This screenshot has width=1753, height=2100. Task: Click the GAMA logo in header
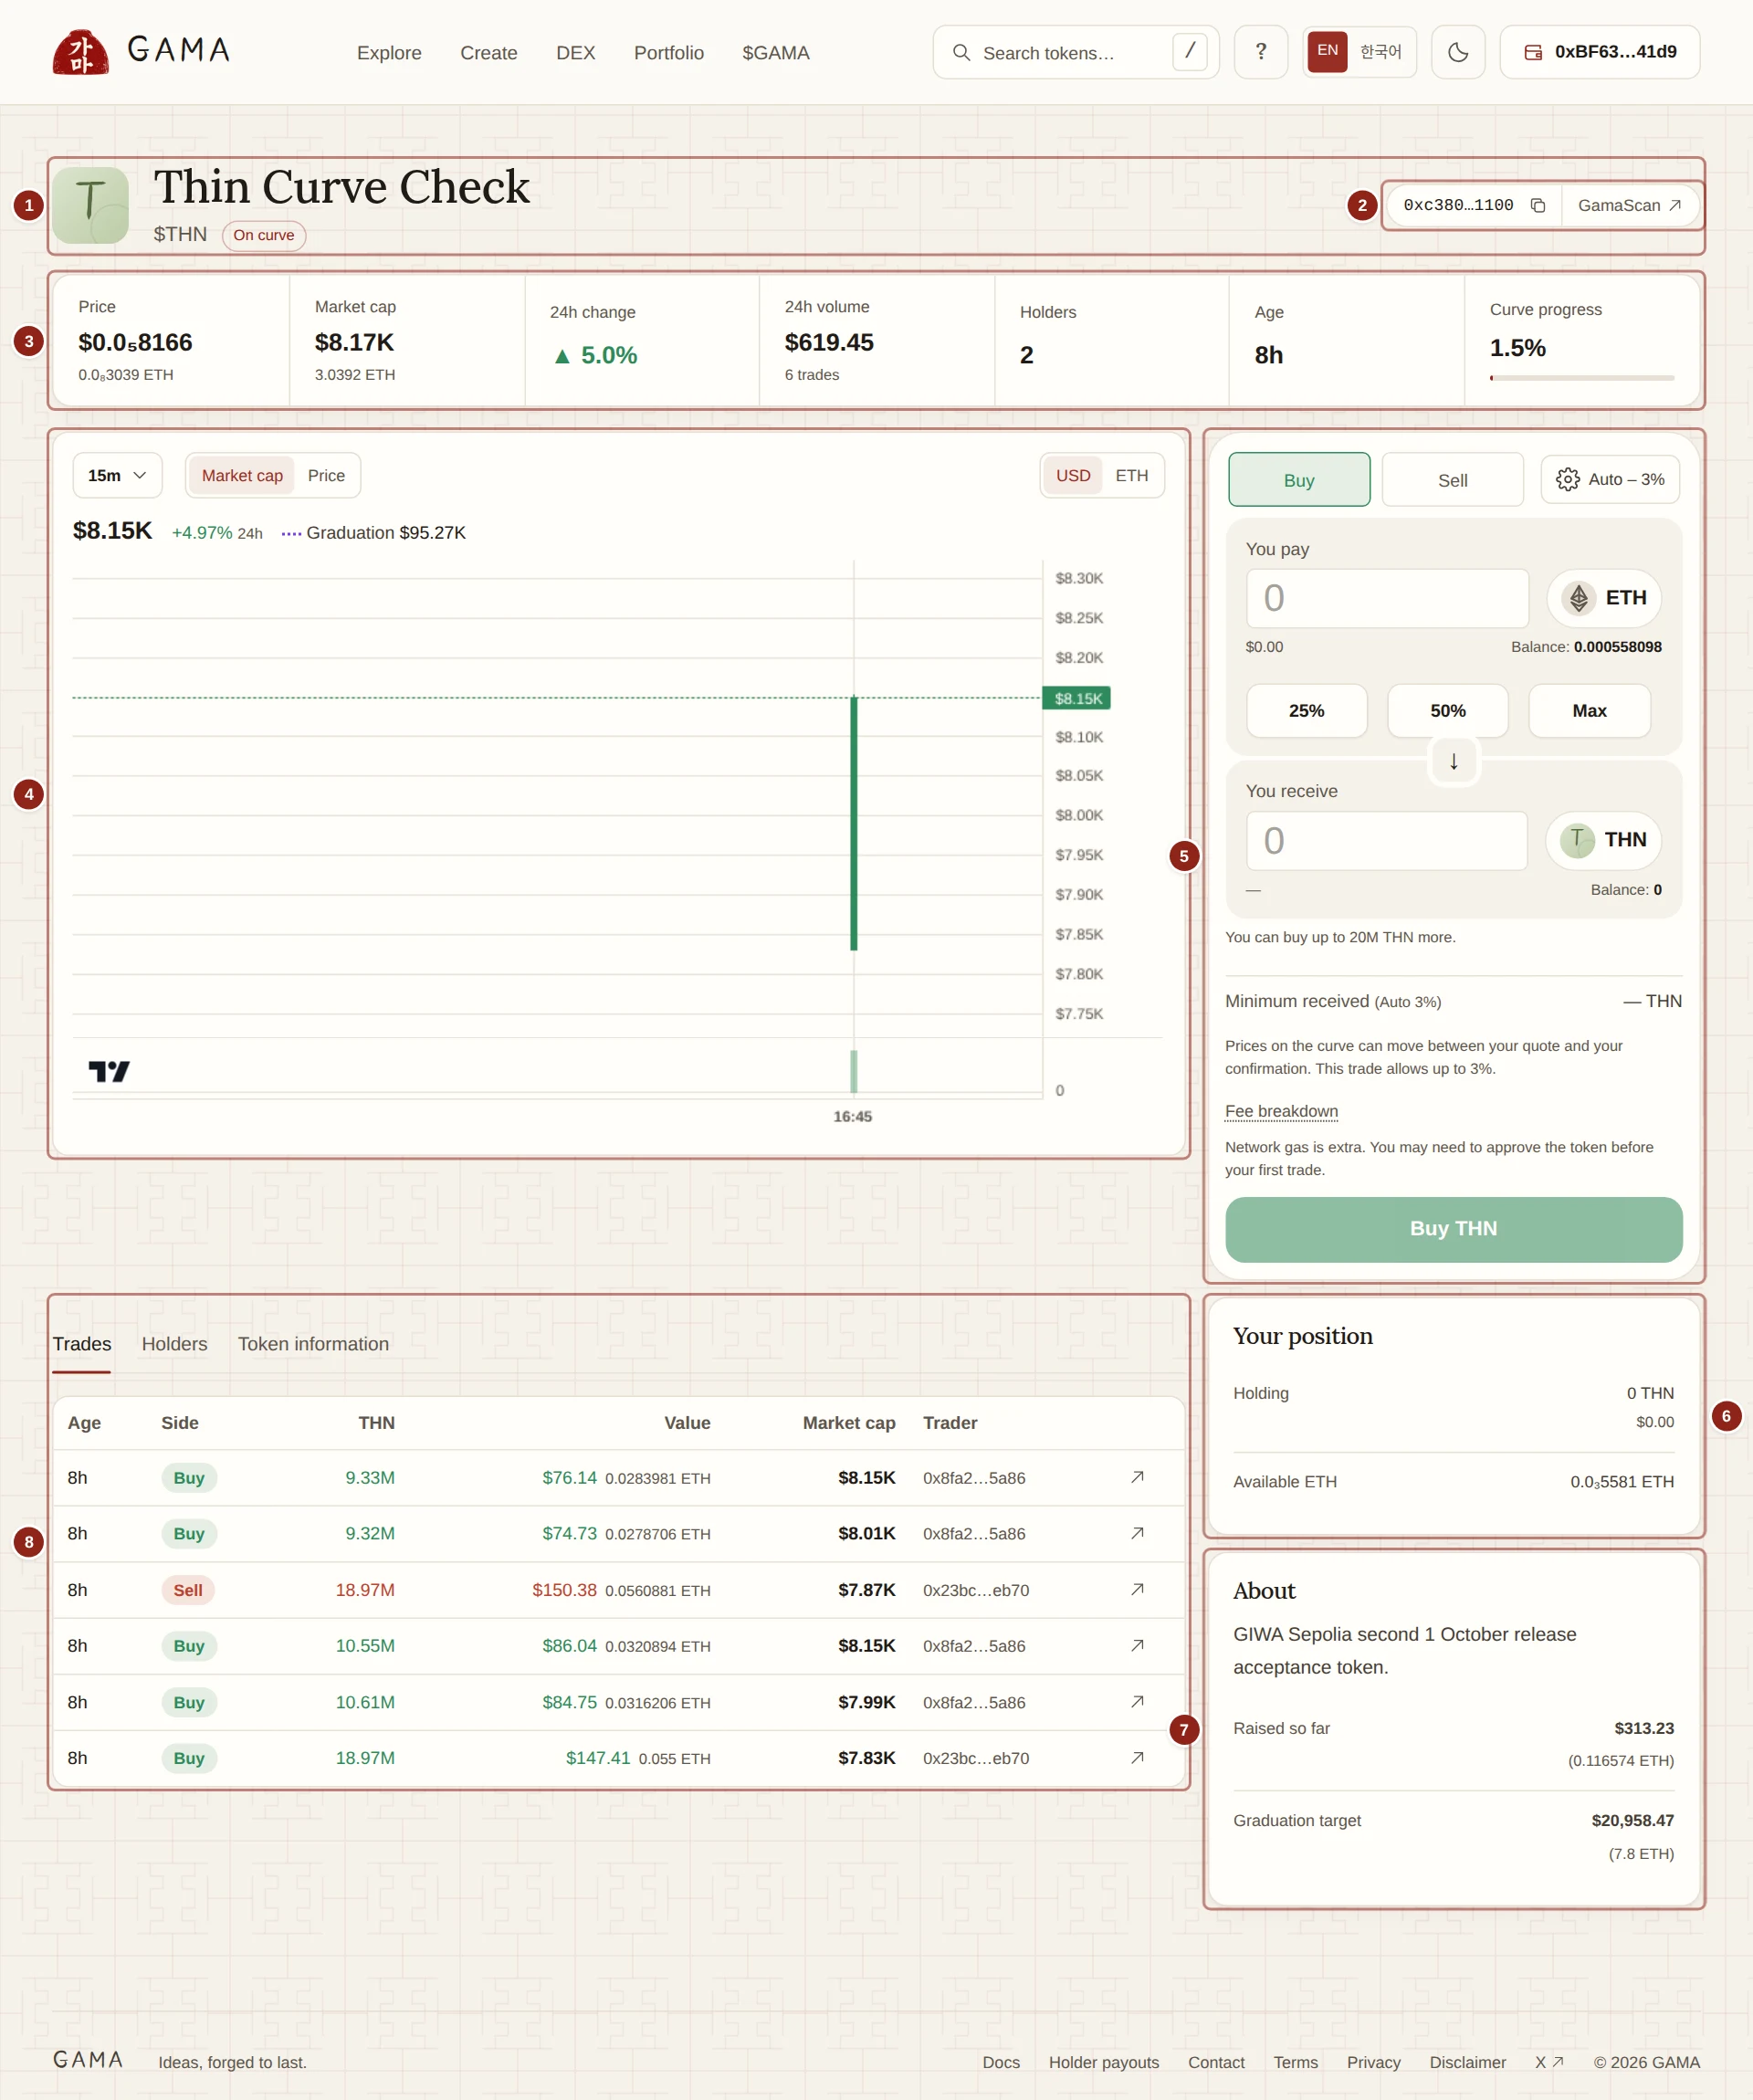(x=141, y=51)
